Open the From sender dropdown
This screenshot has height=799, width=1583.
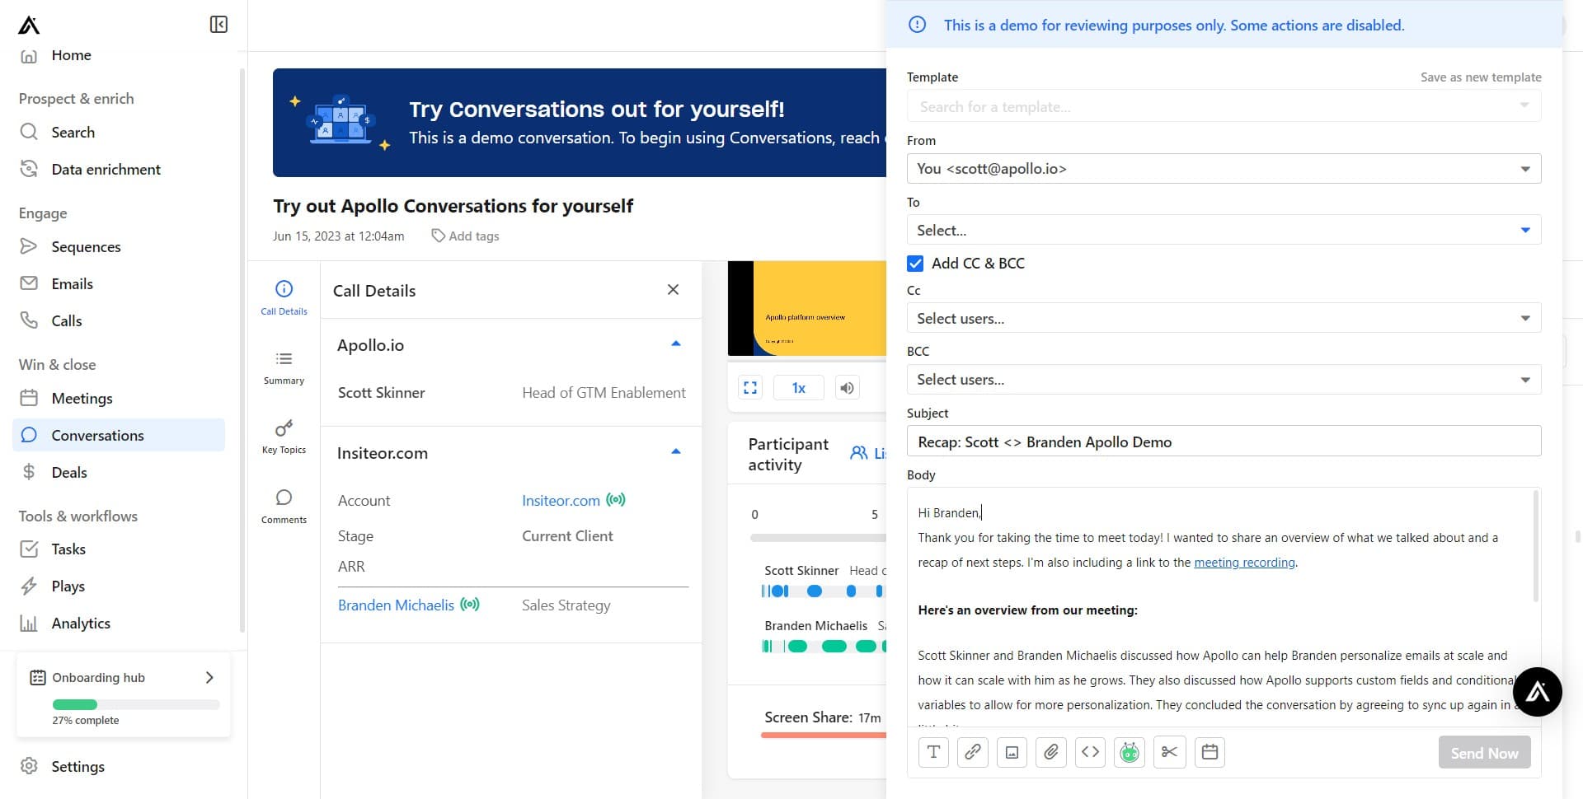[x=1224, y=169]
